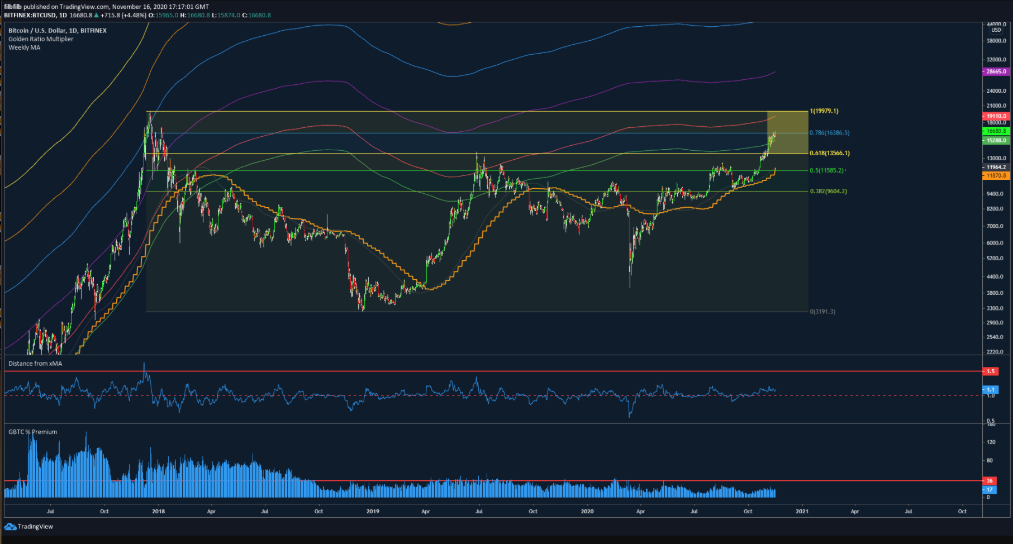This screenshot has height=544, width=1013.
Task: Open the filbfilb author name link
Action: (12, 7)
